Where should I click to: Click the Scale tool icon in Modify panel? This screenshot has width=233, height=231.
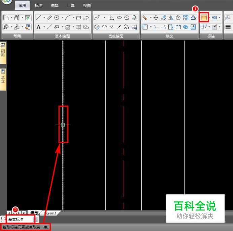tap(193, 27)
